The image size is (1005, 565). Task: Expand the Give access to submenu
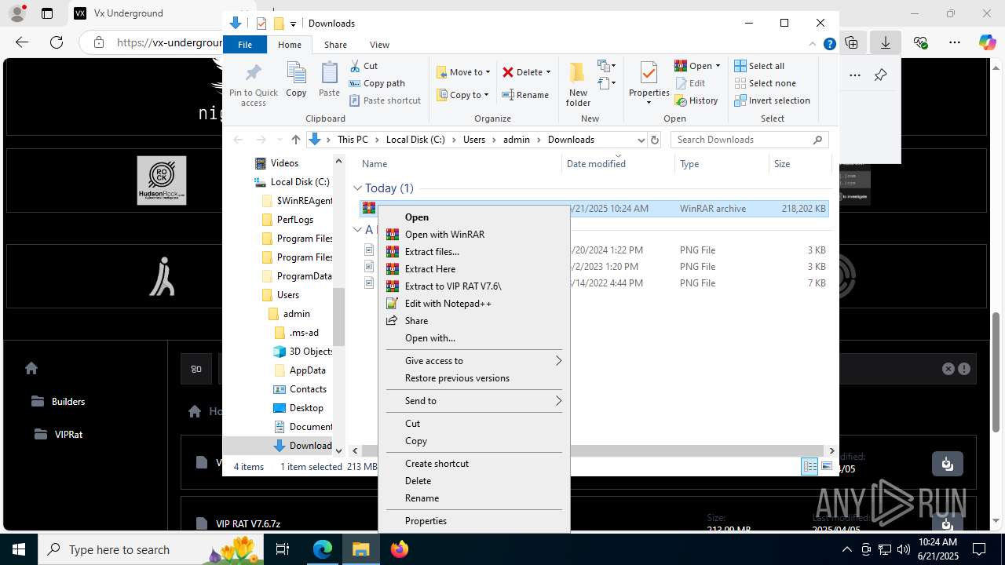click(x=473, y=361)
